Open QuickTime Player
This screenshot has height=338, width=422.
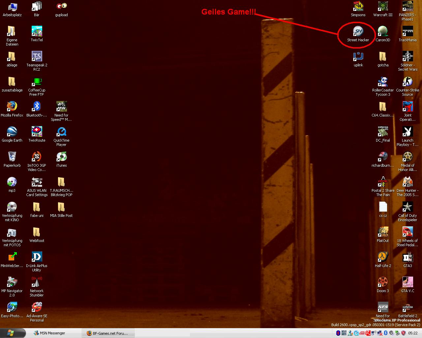pyautogui.click(x=61, y=136)
